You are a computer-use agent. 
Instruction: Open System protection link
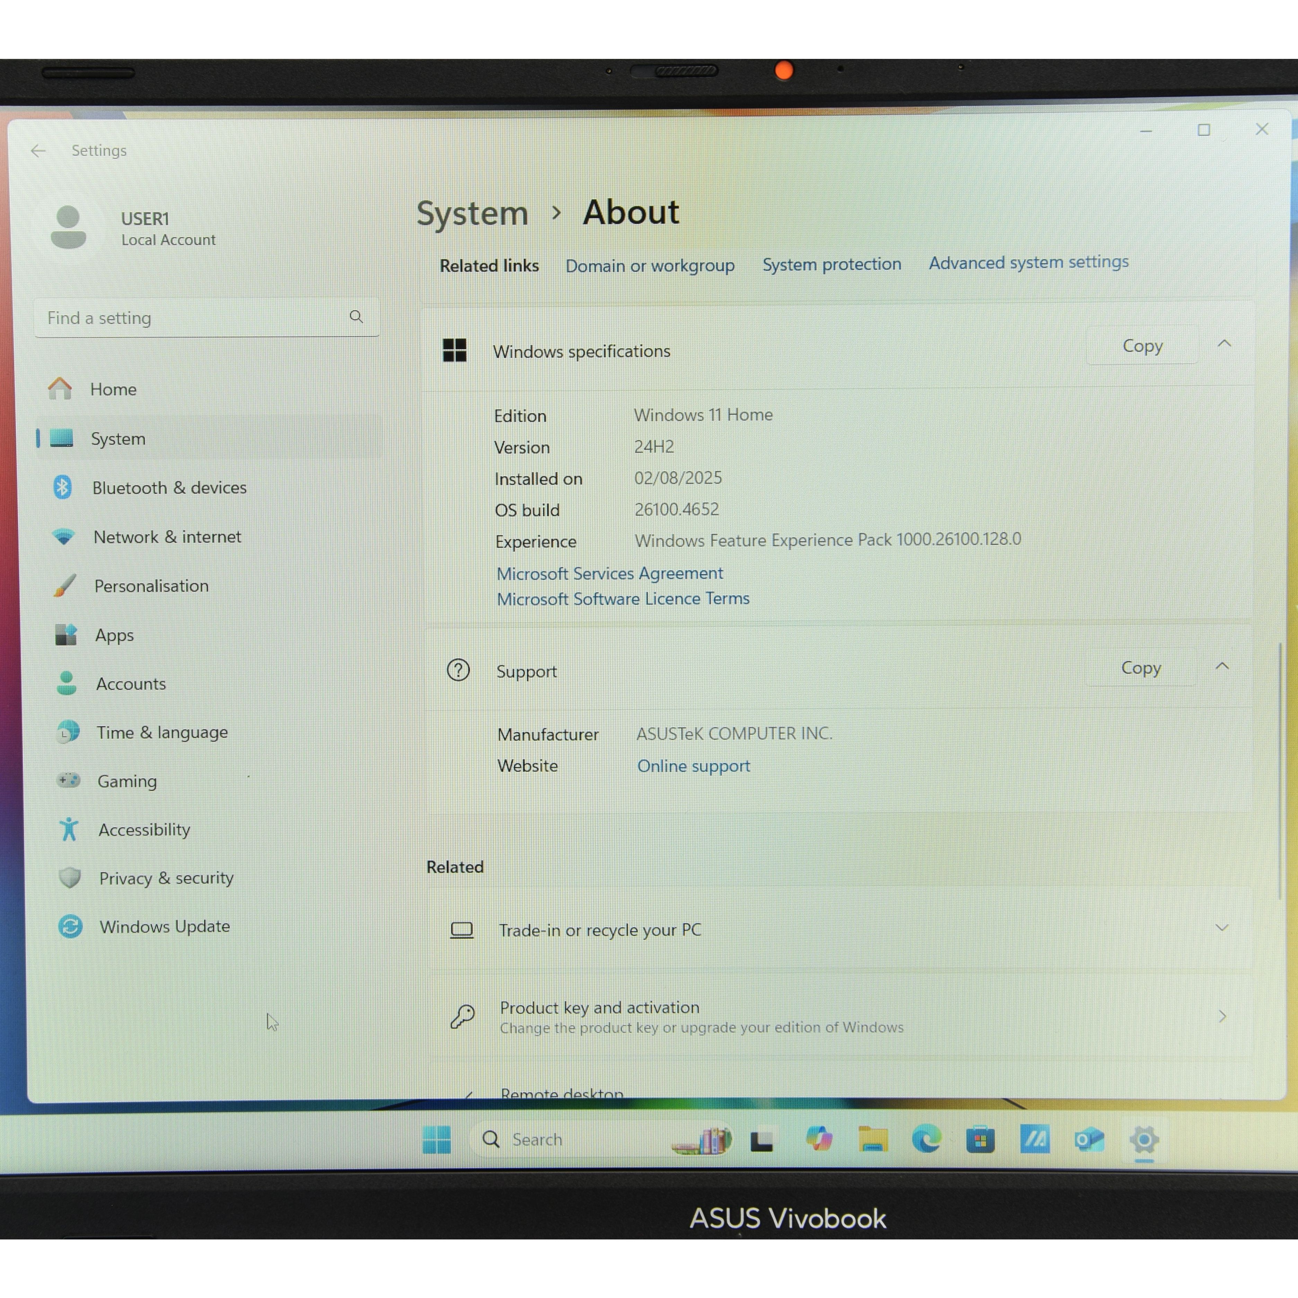[x=832, y=264]
